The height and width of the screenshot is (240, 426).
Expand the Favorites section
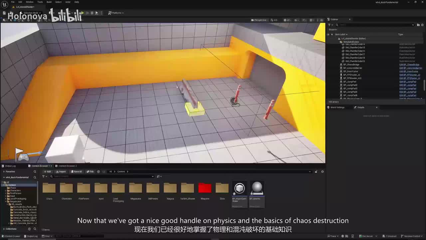[x=4, y=172]
